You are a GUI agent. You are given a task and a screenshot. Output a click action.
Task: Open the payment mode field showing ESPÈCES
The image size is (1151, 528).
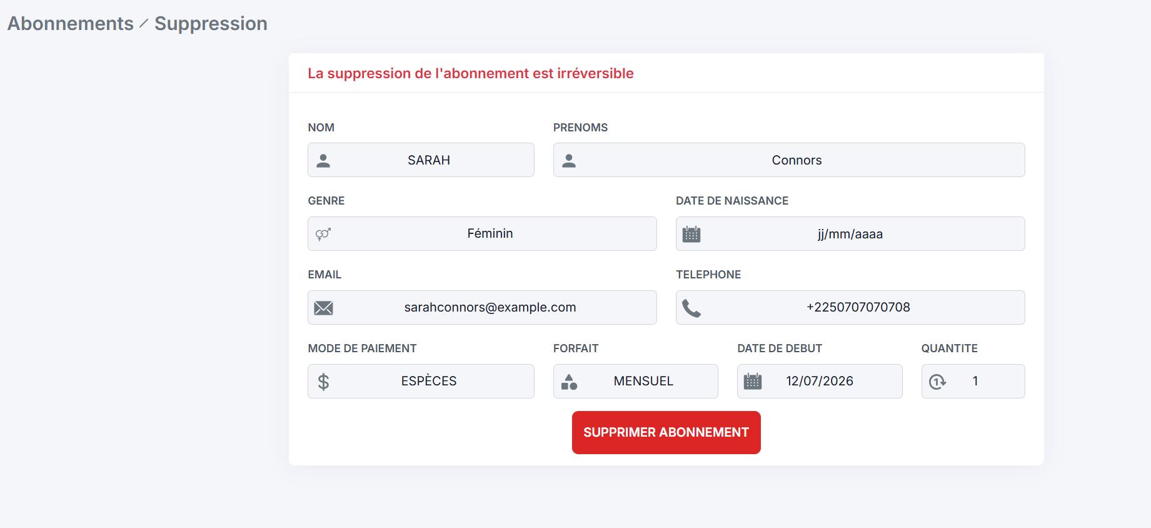point(421,382)
